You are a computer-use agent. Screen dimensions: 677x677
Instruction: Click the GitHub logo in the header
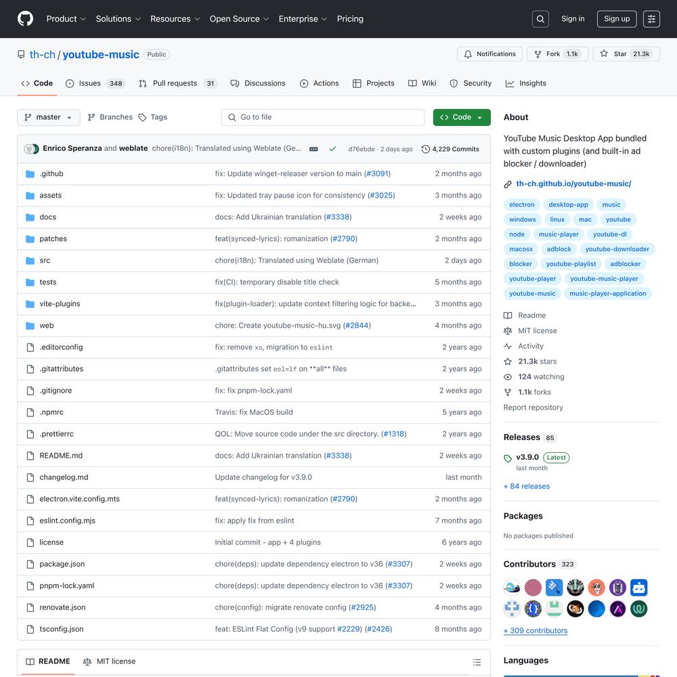click(x=25, y=18)
